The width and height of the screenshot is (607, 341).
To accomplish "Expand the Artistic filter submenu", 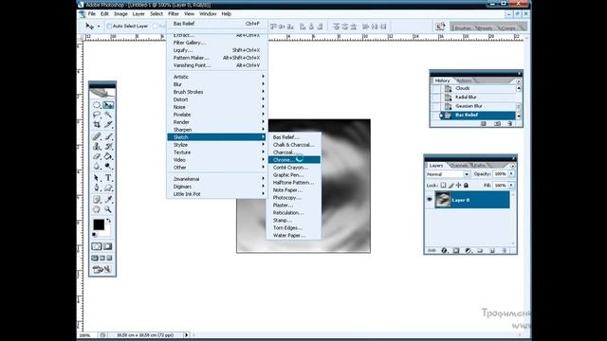I will tap(216, 77).
